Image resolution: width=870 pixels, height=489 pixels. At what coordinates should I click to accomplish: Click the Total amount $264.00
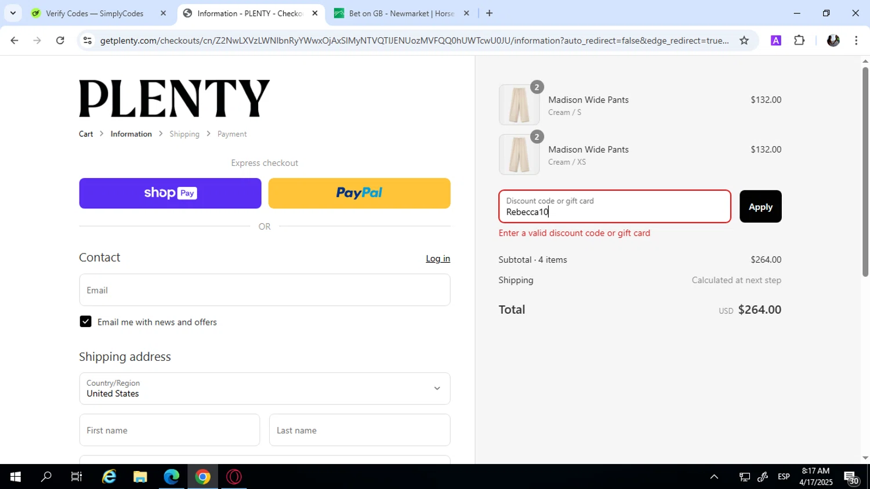pyautogui.click(x=759, y=310)
